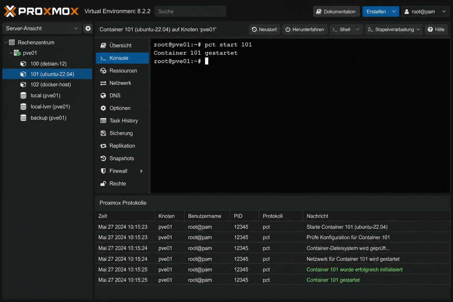The width and height of the screenshot is (453, 302).
Task: Sort by the Nachricht column header
Action: pos(377,216)
